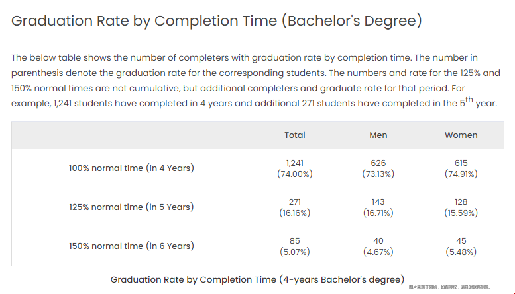Select the 615 (74.91%) women cell

click(461, 168)
